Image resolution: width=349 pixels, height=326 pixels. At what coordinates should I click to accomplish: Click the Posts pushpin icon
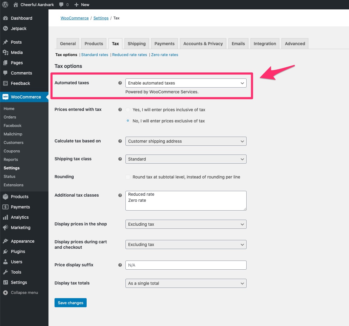coord(5,42)
